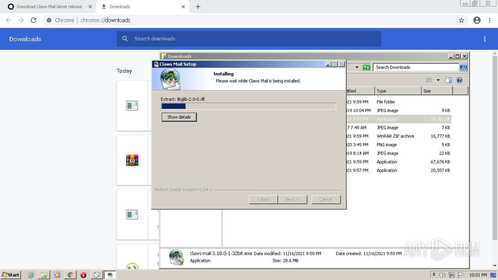Click the disabled Next > button
The image size is (498, 280).
292,199
